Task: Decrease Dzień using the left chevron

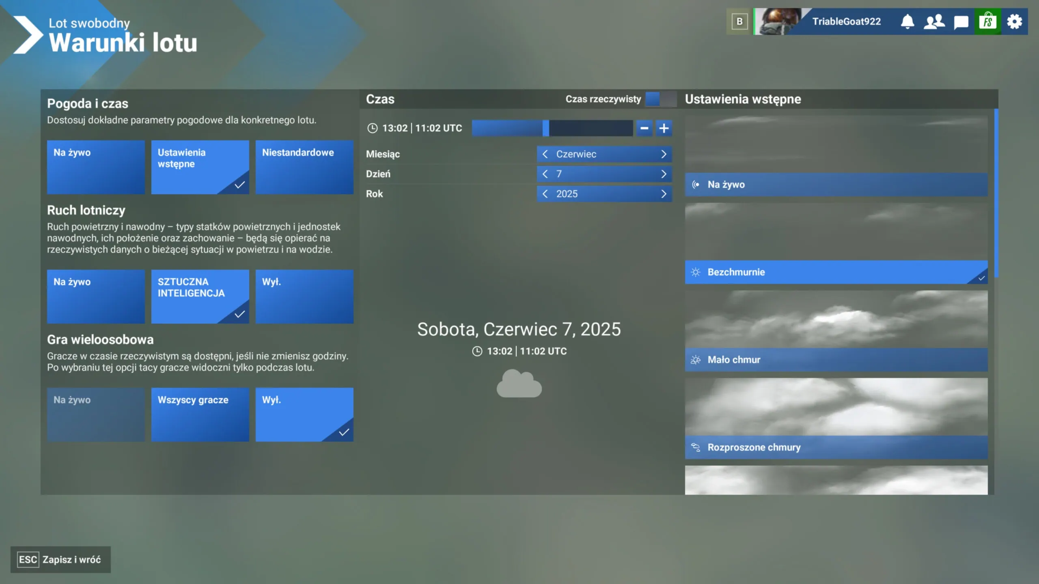Action: point(545,174)
